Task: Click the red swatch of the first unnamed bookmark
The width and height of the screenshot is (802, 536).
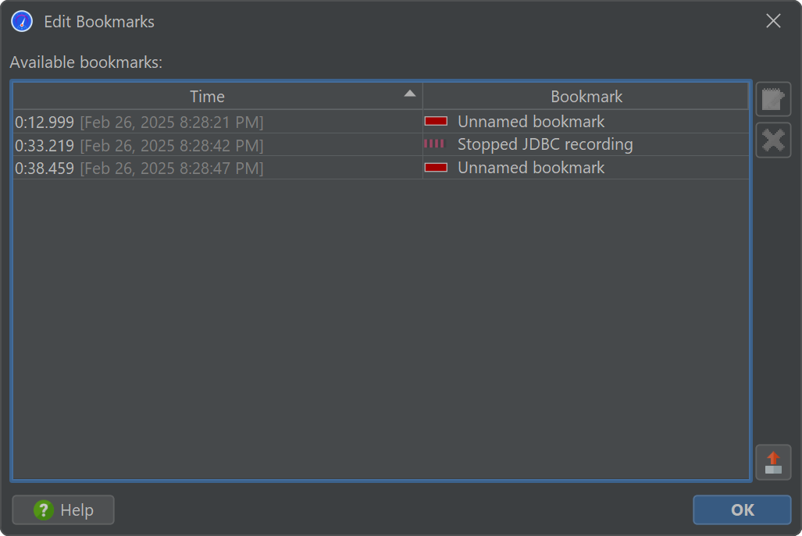Action: 436,121
